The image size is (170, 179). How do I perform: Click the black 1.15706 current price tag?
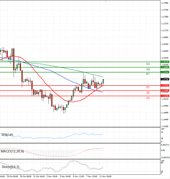tap(165, 79)
